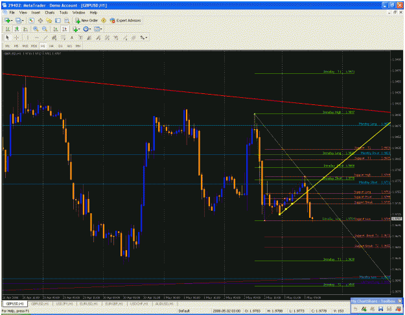Click the yellow diamond icon beside New Order
This screenshot has height=315, width=405.
104,20
